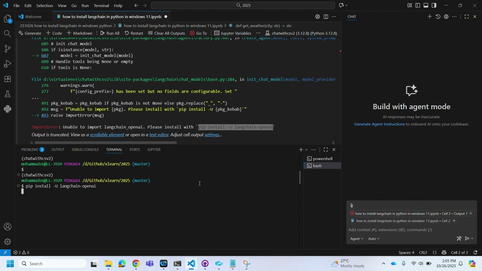
Task: Go back with navigation arrow
Action: tap(136, 5)
